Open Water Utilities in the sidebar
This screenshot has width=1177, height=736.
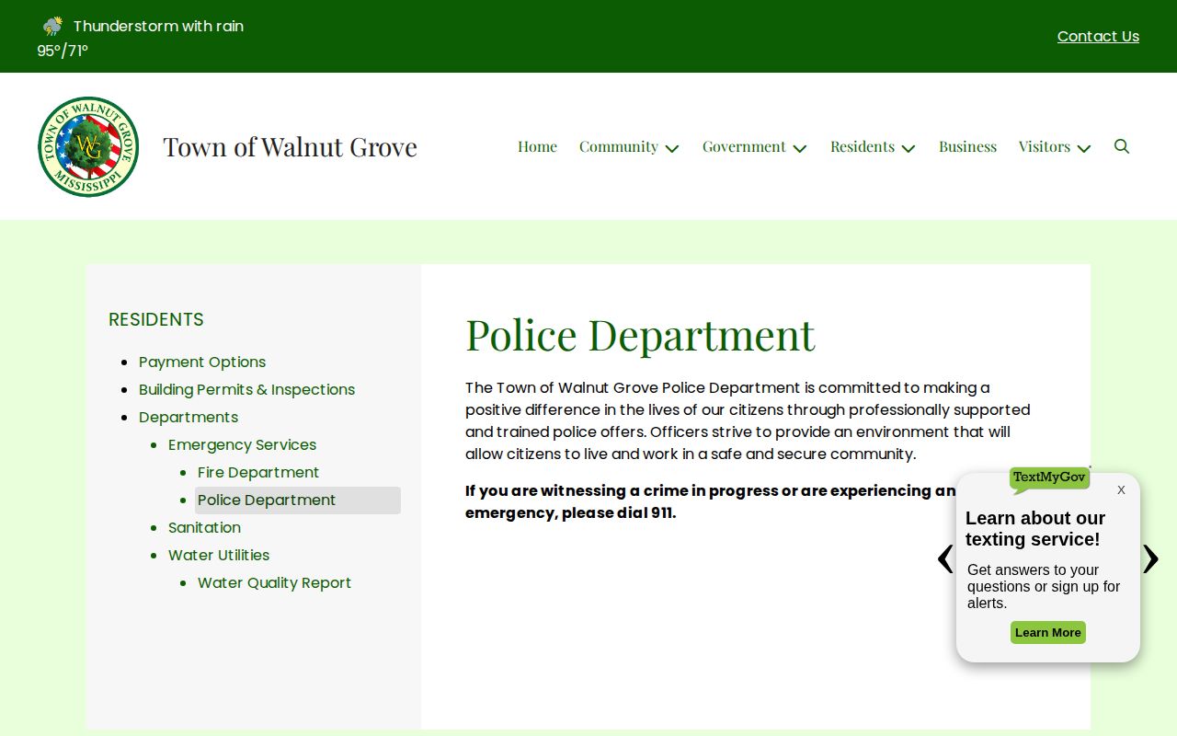219,555
